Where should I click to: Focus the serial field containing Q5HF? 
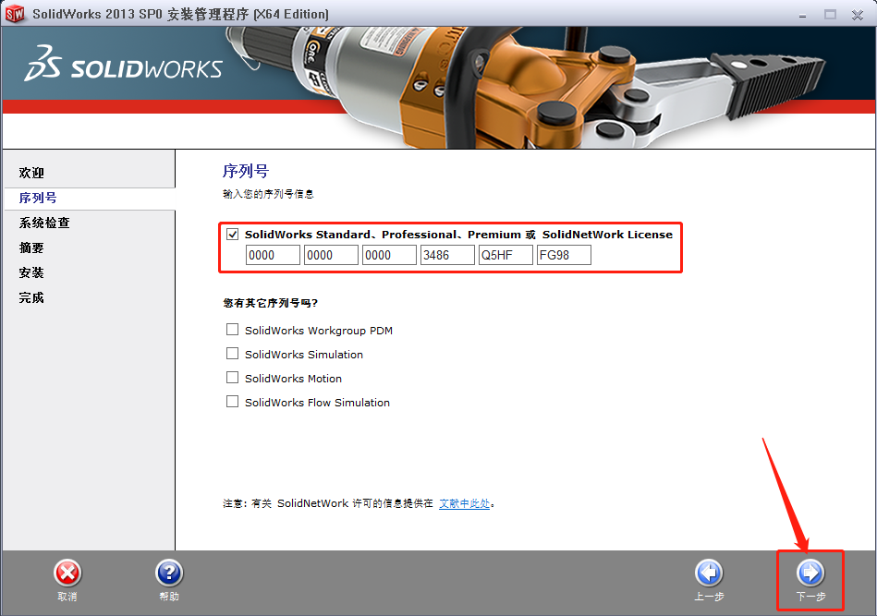(x=505, y=255)
